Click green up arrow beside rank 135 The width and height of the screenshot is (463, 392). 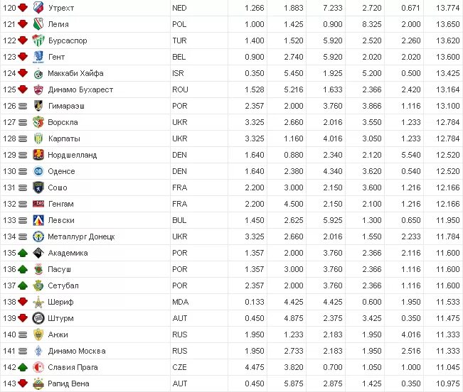coord(23,253)
